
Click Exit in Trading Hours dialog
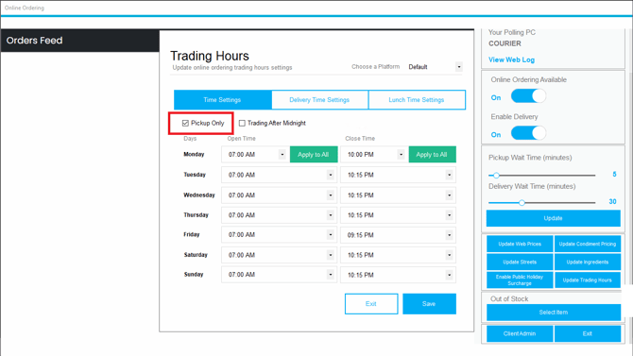tap(371, 304)
